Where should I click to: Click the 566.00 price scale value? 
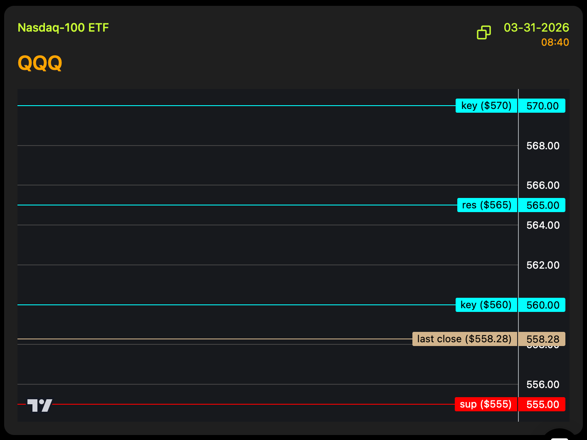pos(543,185)
